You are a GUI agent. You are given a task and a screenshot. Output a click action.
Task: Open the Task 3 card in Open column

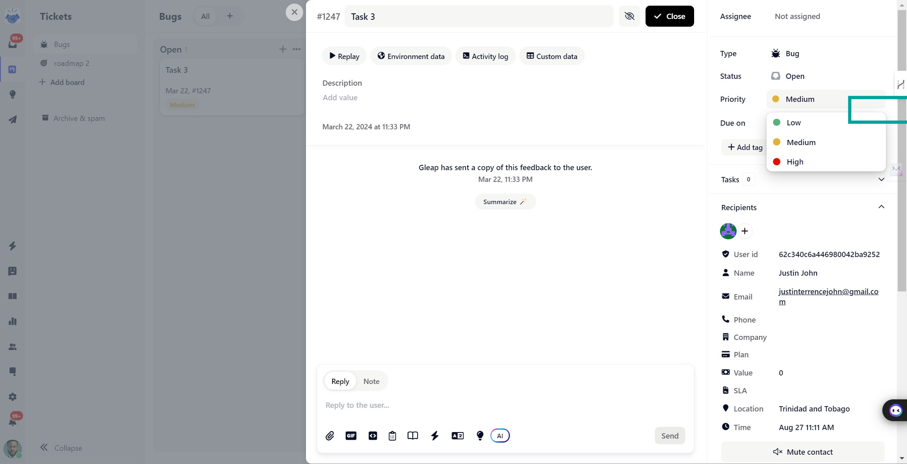coord(232,87)
